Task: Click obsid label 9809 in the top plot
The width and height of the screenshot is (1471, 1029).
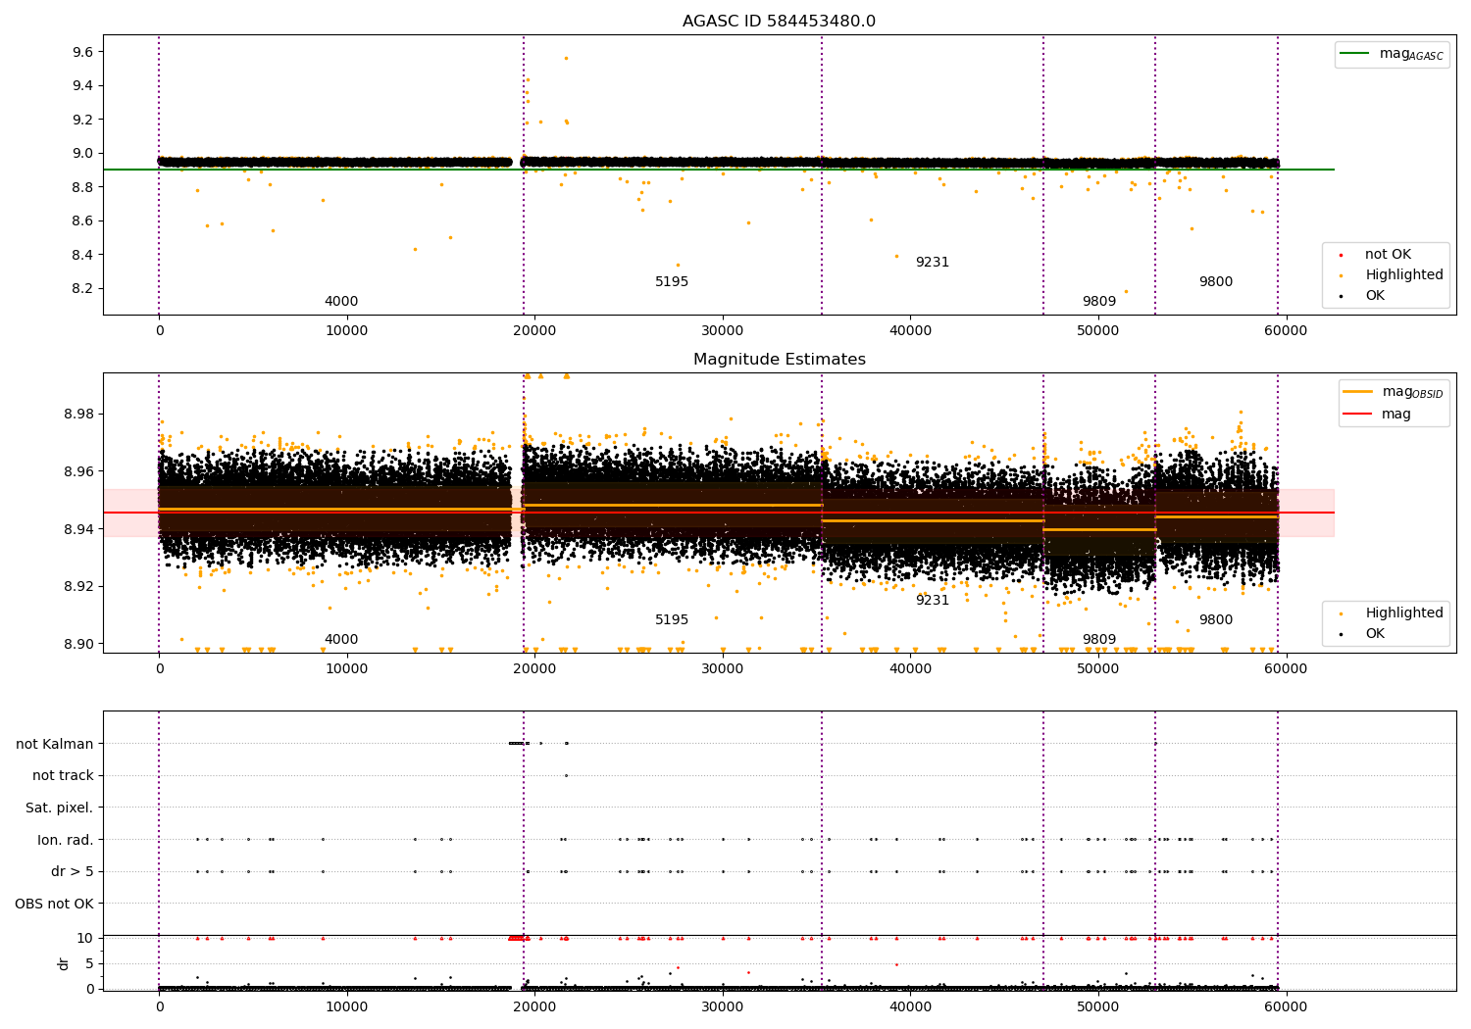Action: pos(1099,302)
